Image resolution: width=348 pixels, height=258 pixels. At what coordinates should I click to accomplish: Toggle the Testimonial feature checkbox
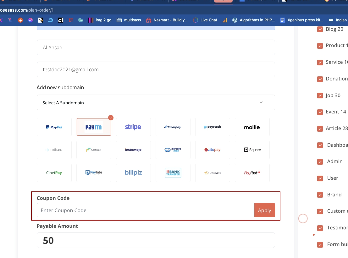point(320,228)
